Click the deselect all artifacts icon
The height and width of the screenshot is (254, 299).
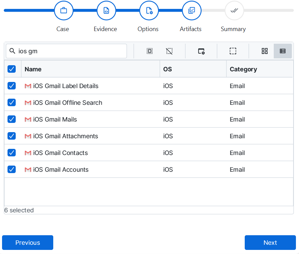coord(169,51)
